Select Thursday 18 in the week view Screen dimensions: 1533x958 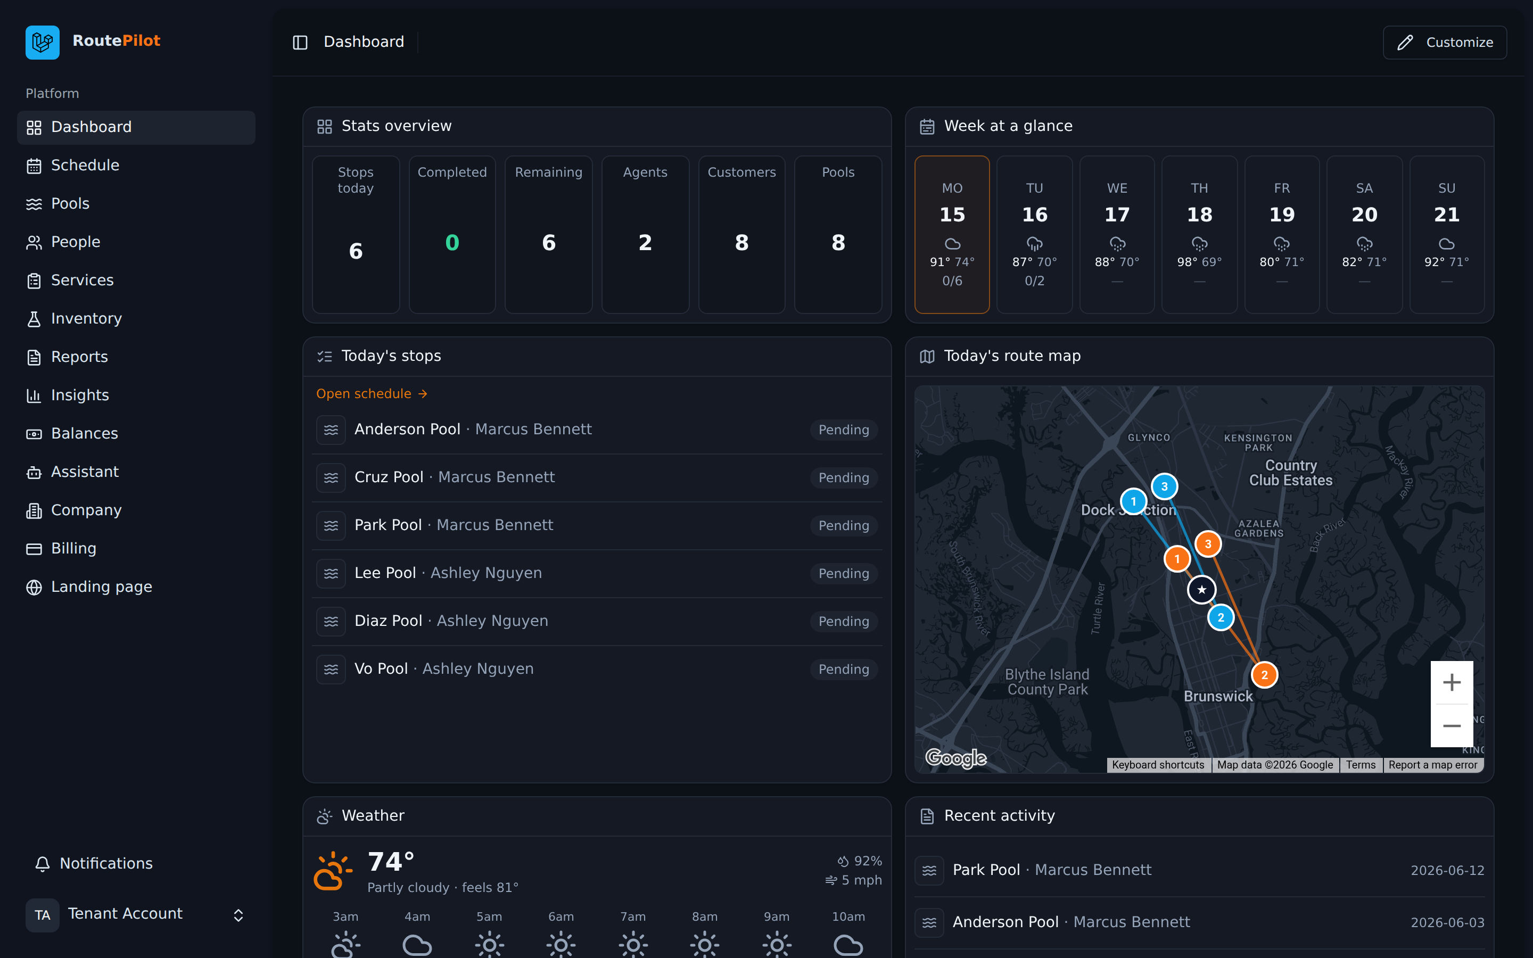[x=1199, y=234]
